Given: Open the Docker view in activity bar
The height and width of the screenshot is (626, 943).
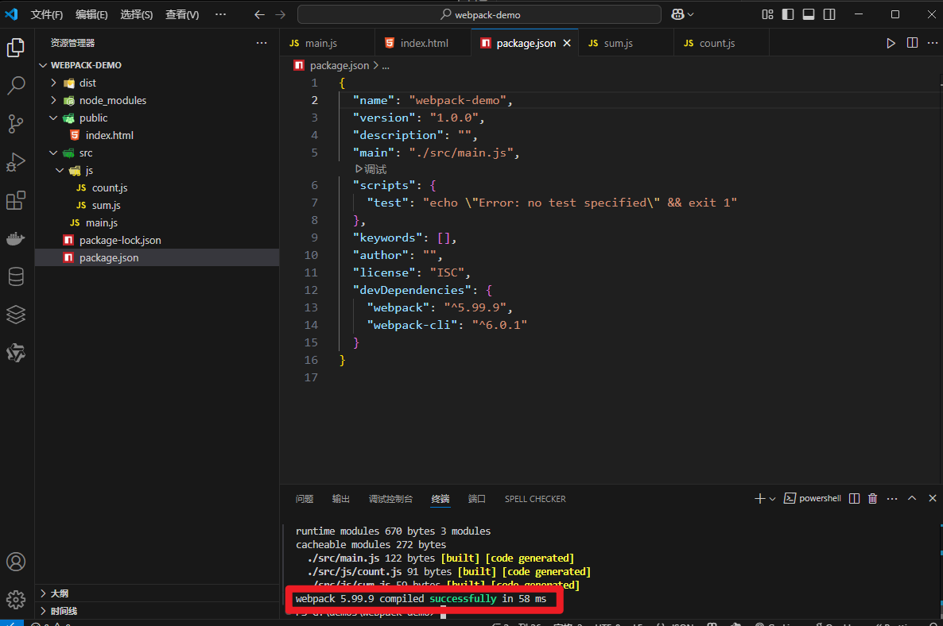Looking at the screenshot, I should click(x=16, y=238).
